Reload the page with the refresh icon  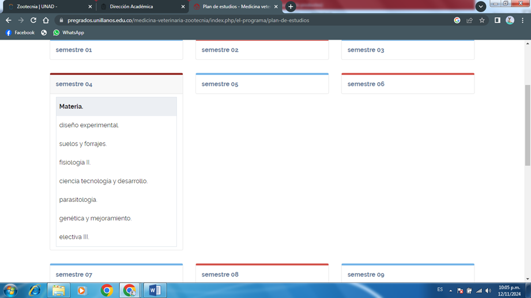coord(33,20)
